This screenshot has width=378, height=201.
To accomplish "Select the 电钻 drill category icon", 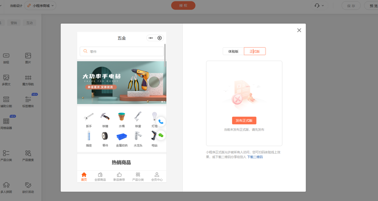I will click(x=154, y=136).
